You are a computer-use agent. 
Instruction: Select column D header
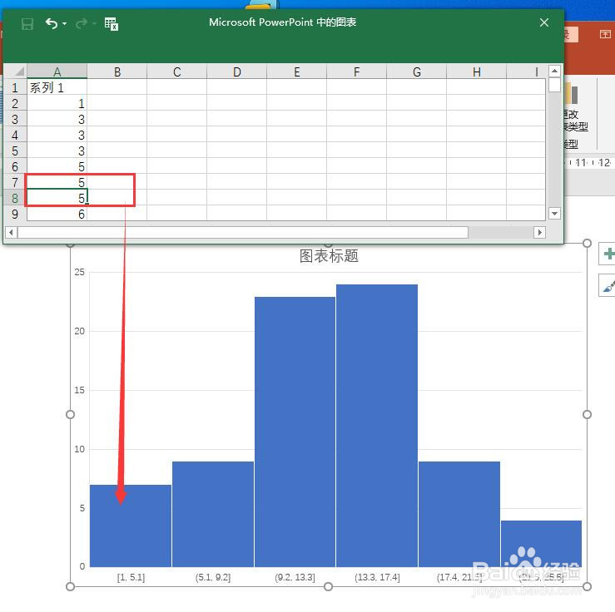coord(237,72)
